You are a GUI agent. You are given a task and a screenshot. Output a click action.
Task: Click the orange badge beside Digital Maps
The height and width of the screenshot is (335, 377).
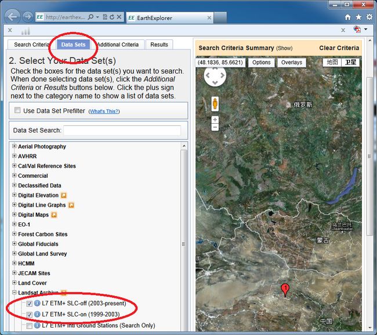tap(54, 215)
